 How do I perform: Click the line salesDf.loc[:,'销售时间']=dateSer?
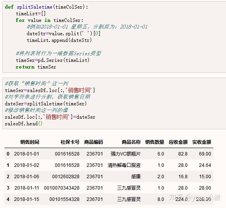50,117
